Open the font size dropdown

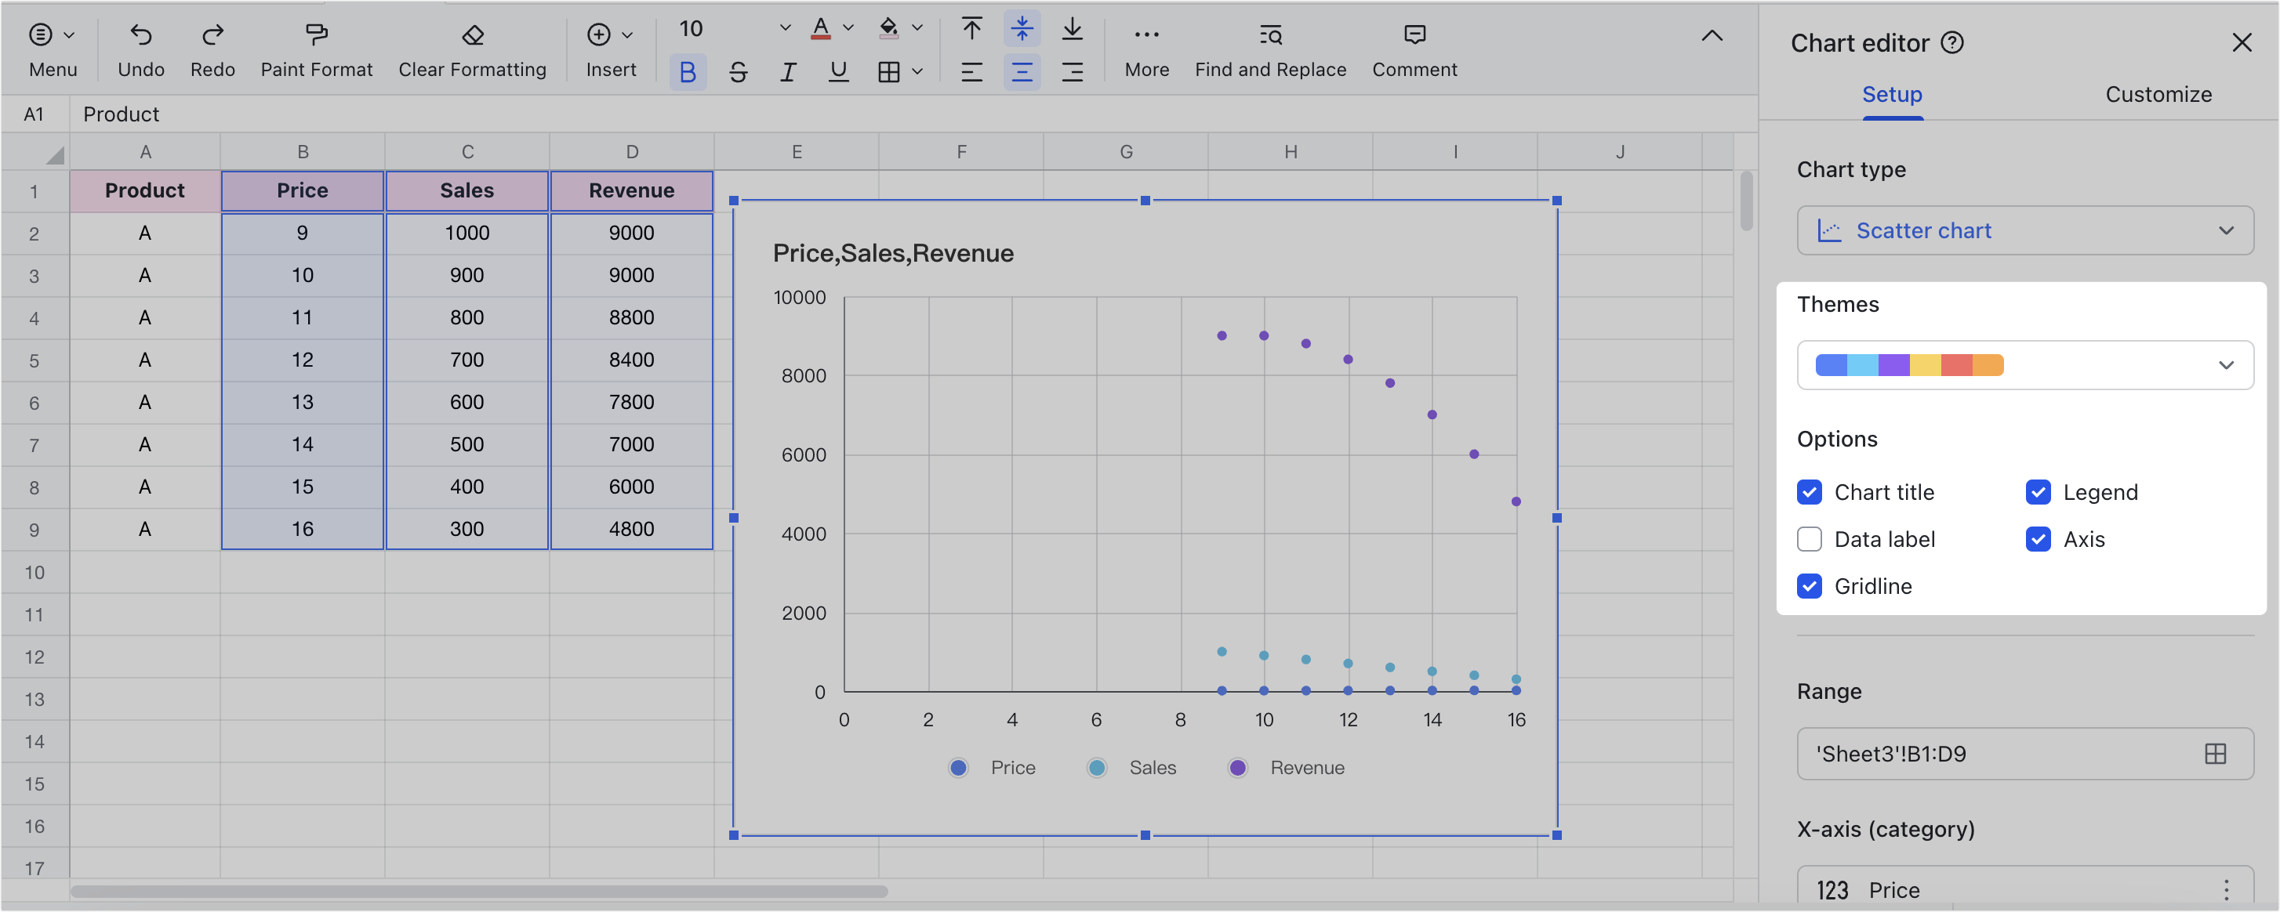click(x=784, y=29)
